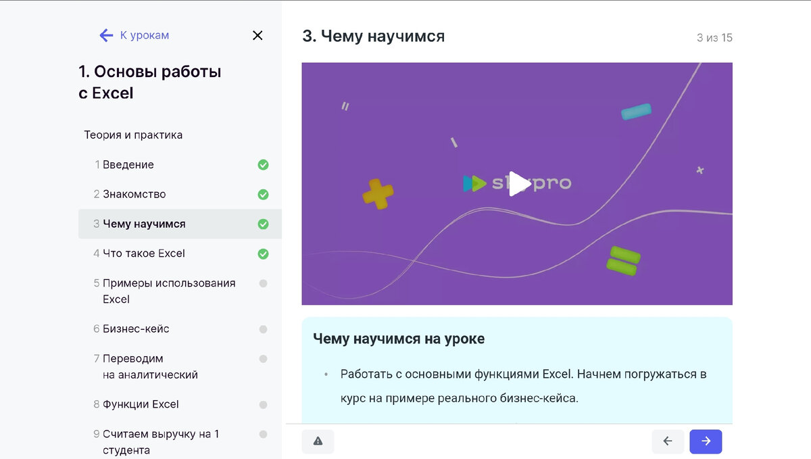Click the grey dot beside Считаем выручку
The height and width of the screenshot is (459, 811).
click(x=263, y=434)
